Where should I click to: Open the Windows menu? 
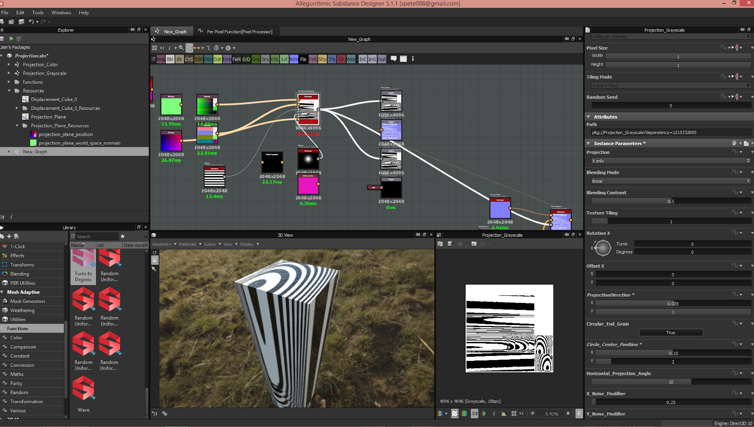coord(61,13)
